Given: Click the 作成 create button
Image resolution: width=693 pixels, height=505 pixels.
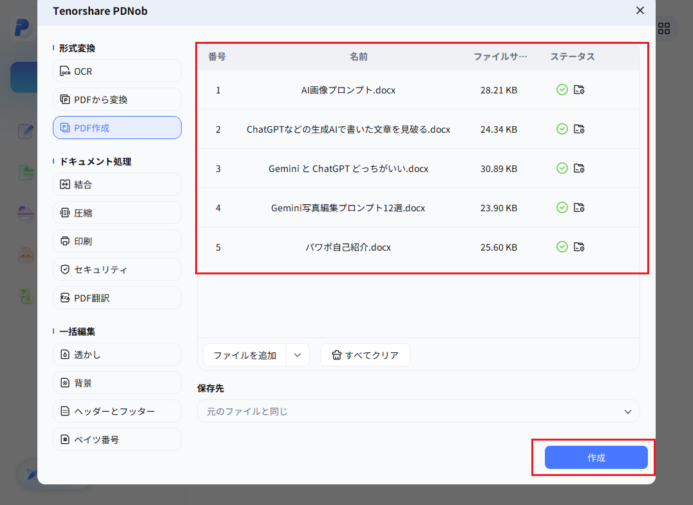Looking at the screenshot, I should tap(596, 457).
